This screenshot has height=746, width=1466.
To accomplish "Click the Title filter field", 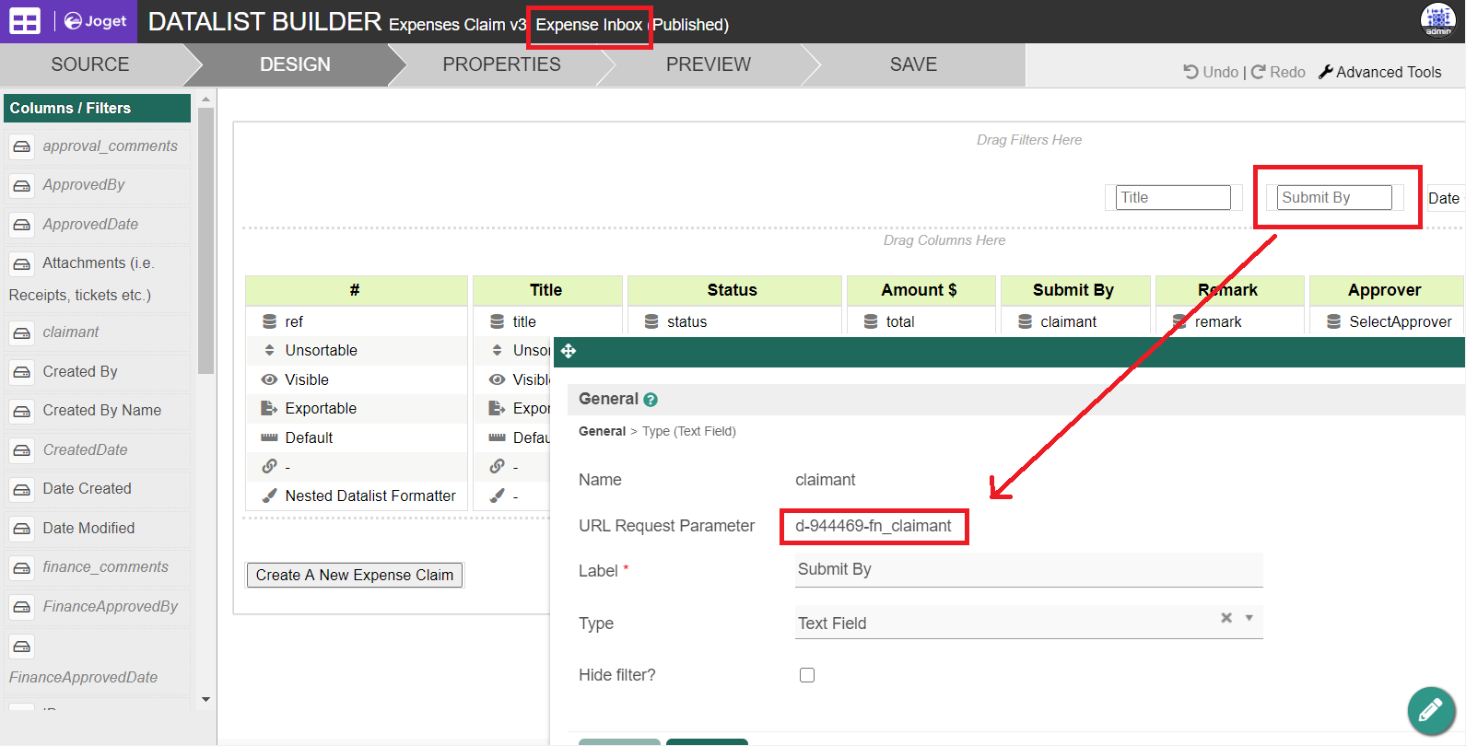I will tap(1173, 197).
